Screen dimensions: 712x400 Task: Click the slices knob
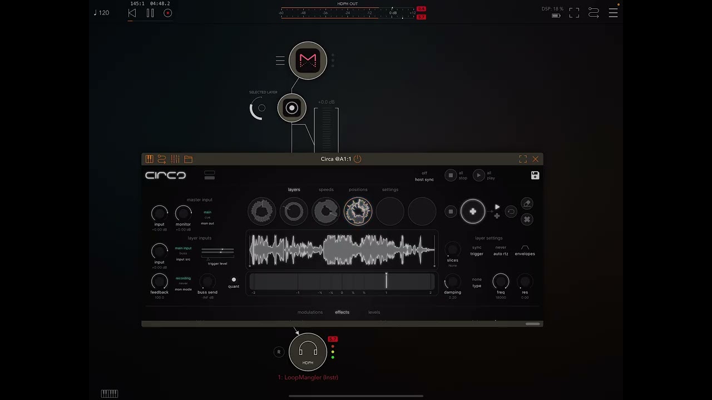point(453,250)
